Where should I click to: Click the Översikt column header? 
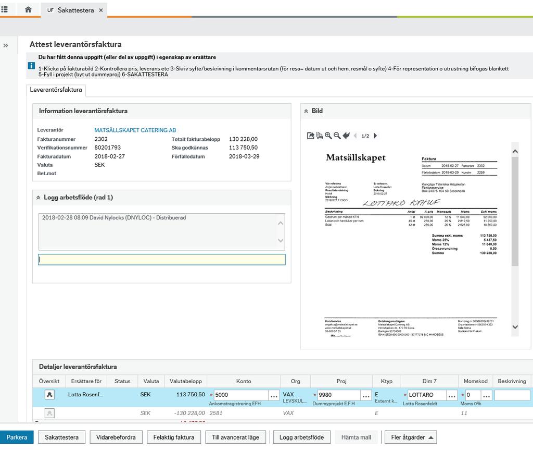coord(49,381)
